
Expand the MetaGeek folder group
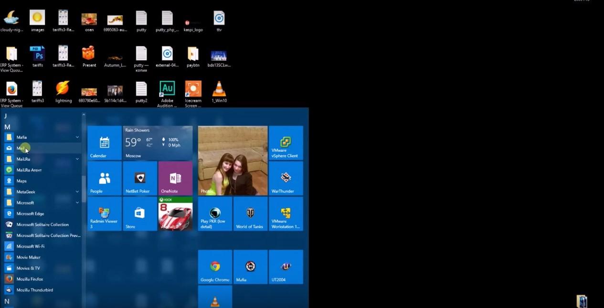[77, 192]
